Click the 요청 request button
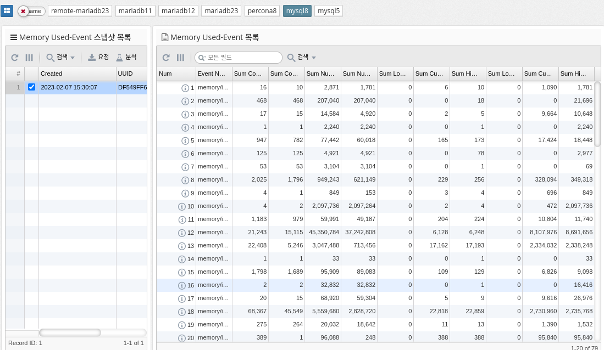The height and width of the screenshot is (350, 604). pyautogui.click(x=98, y=57)
